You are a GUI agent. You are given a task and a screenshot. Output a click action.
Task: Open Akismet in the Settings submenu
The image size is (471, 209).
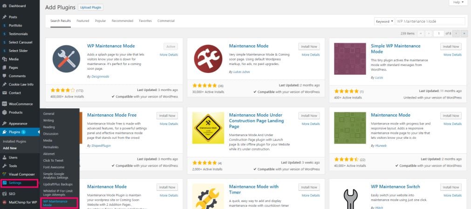pos(49,154)
